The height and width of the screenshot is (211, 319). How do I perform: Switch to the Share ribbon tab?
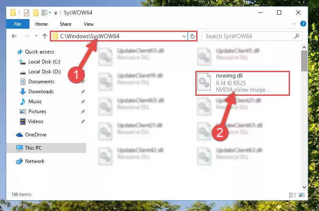pyautogui.click(x=65, y=24)
